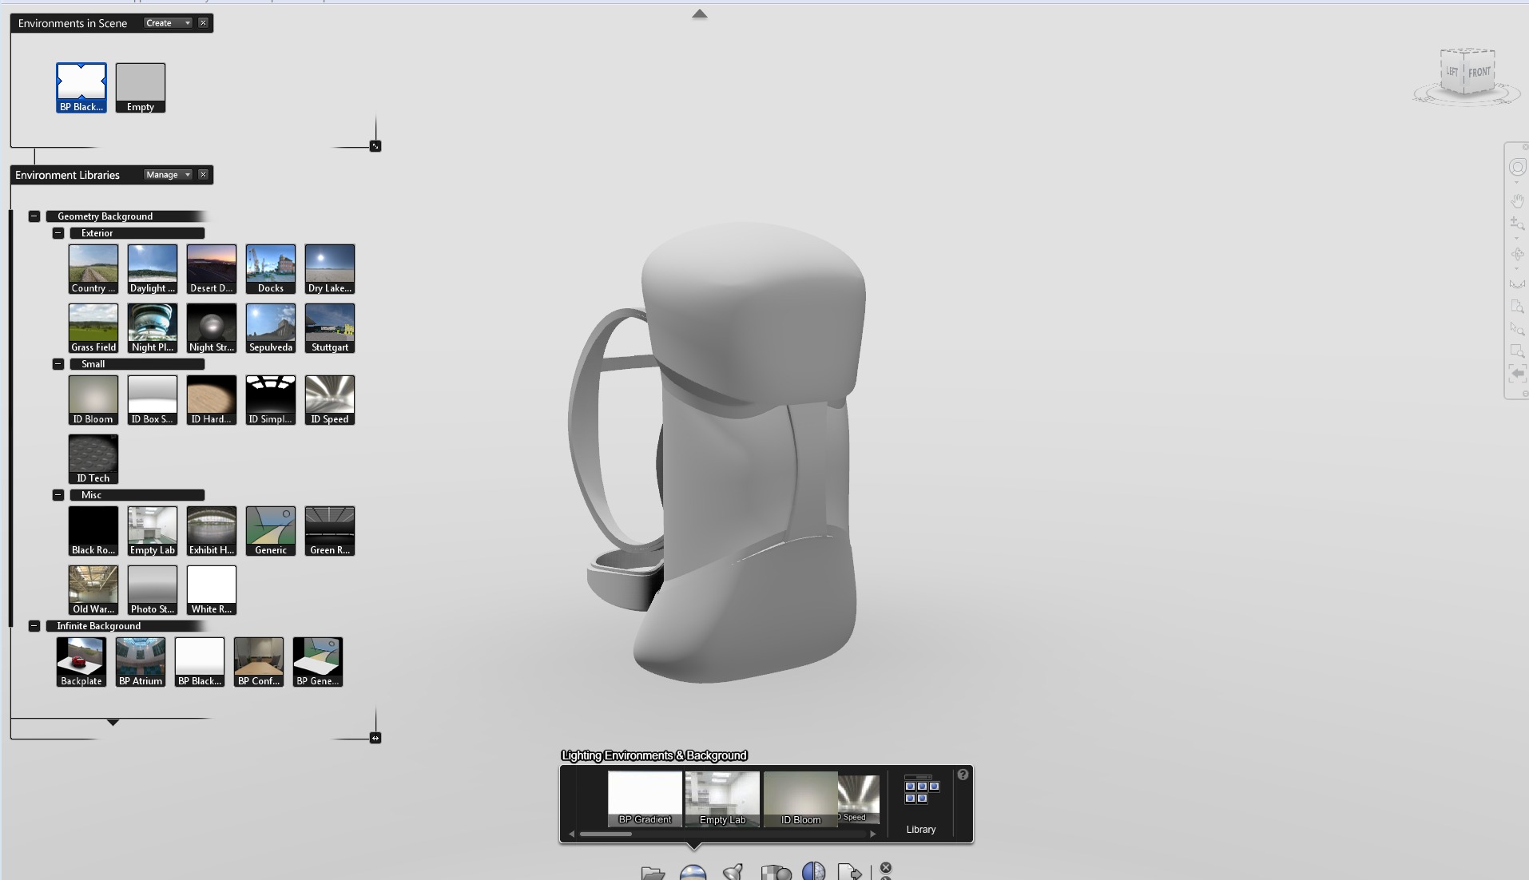Image resolution: width=1529 pixels, height=880 pixels.
Task: Click the back arrow icon on the right toolbar
Action: (1517, 373)
